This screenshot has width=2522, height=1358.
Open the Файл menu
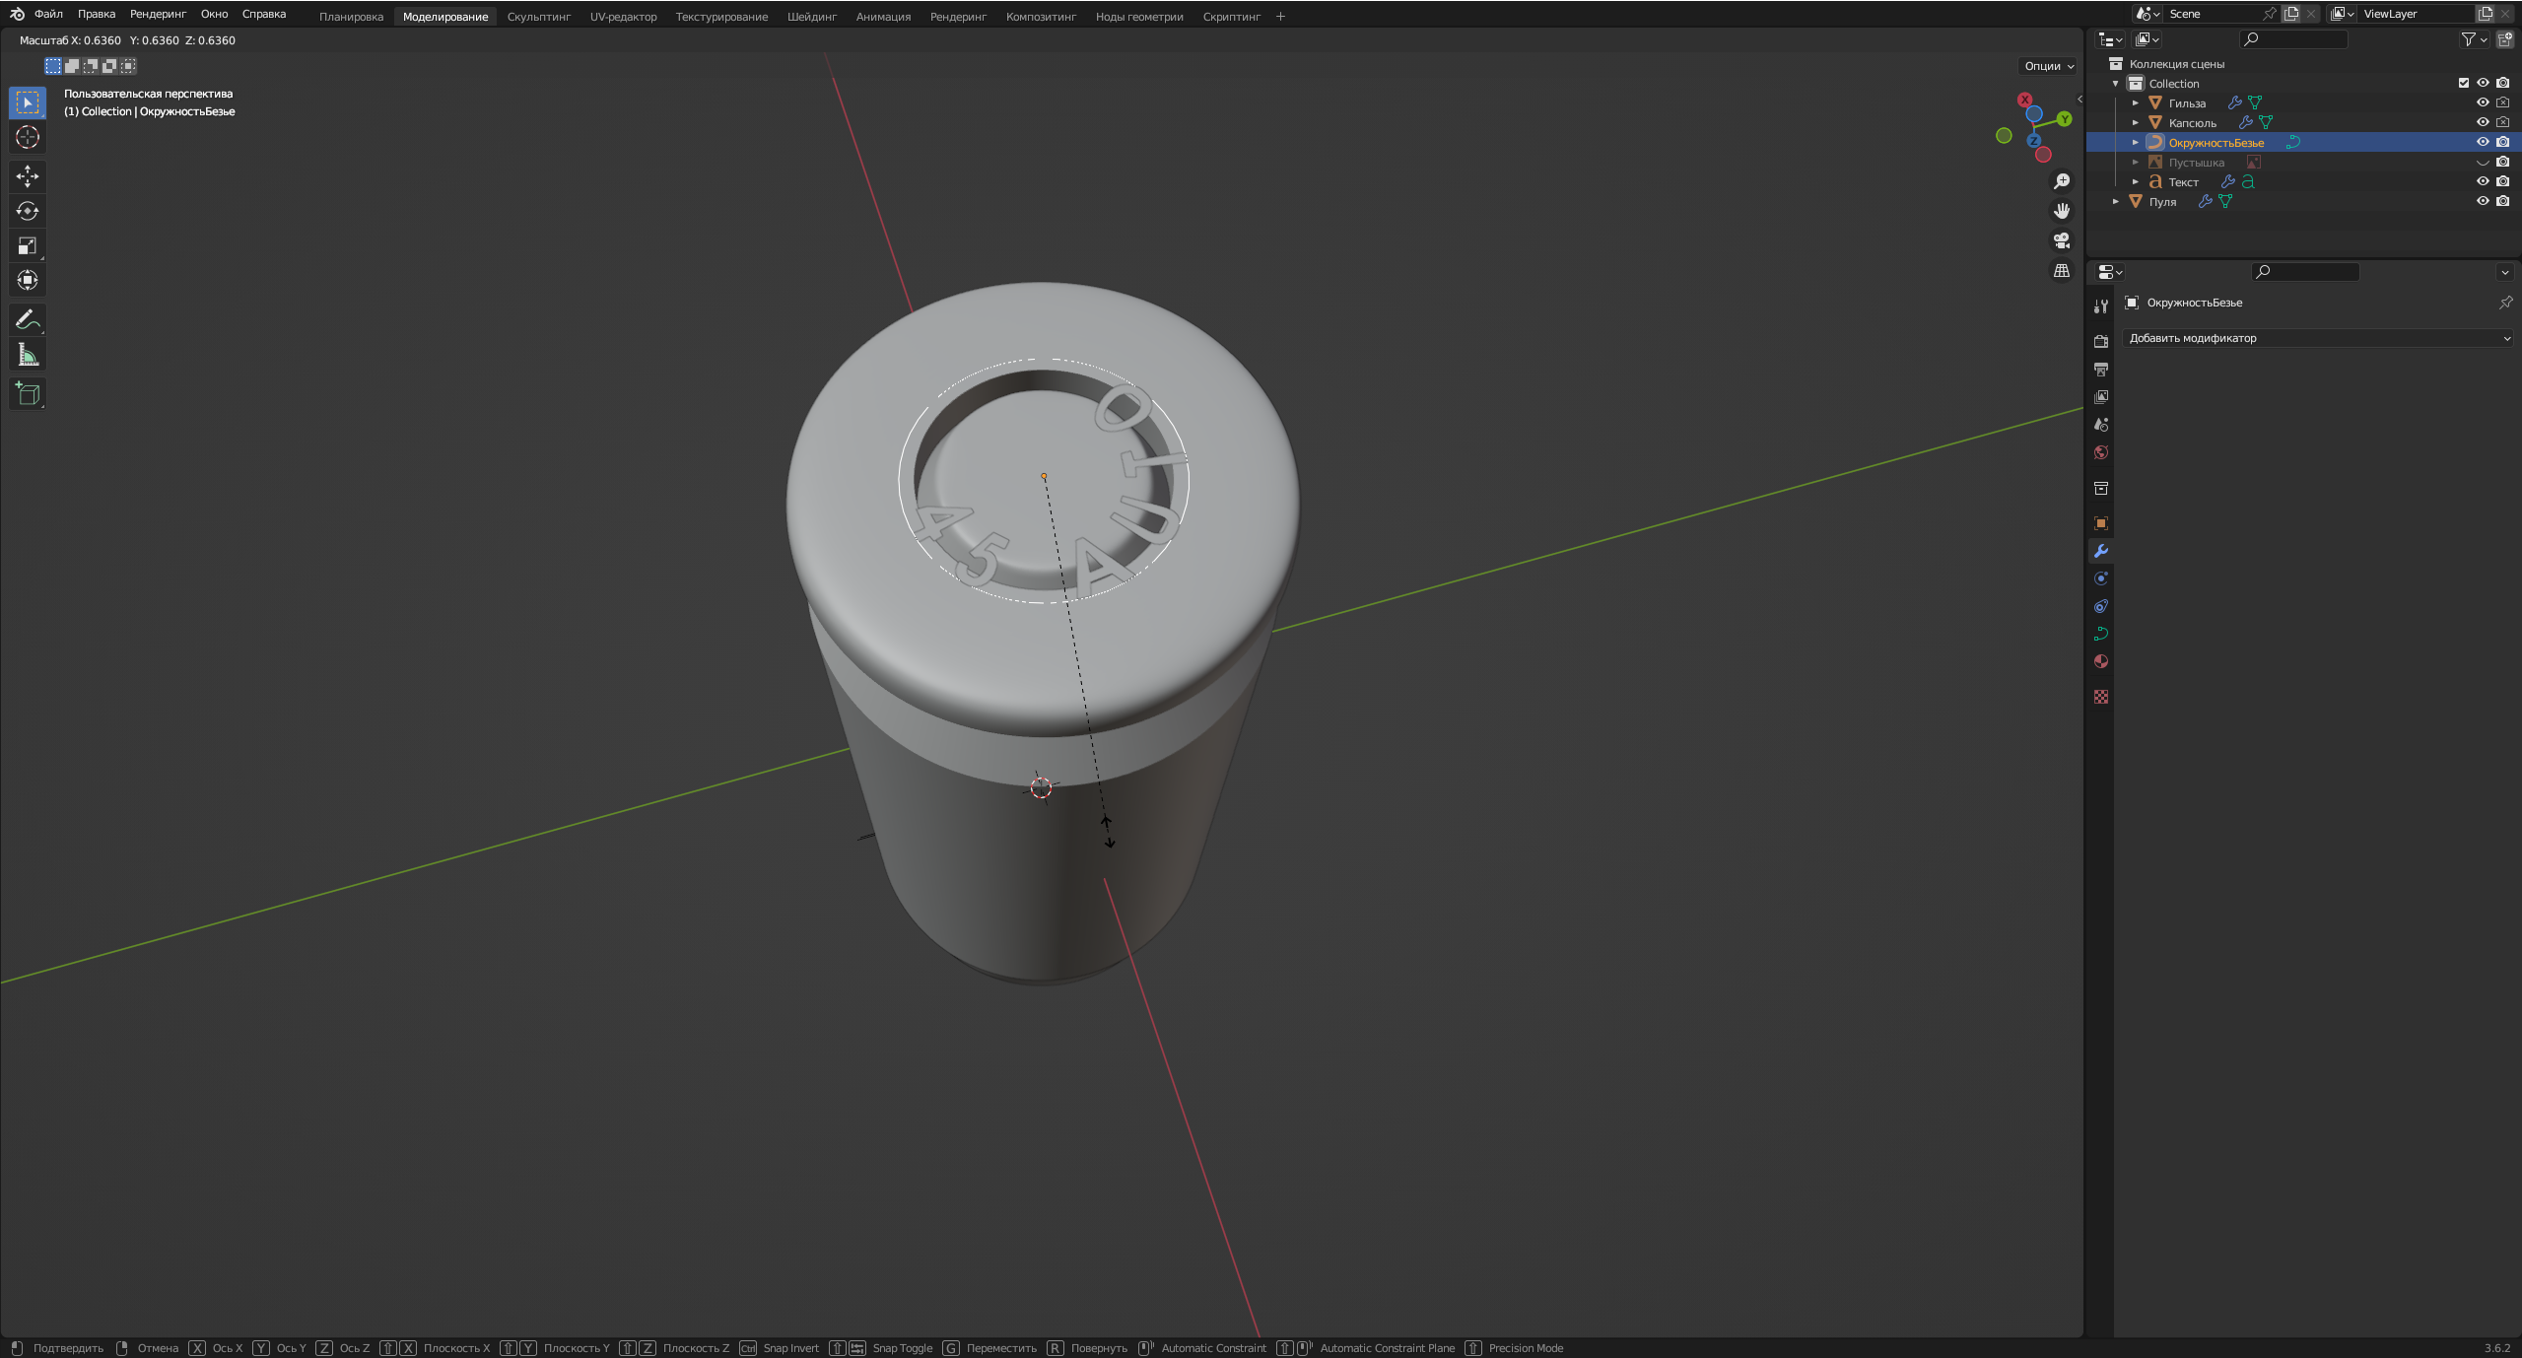[48, 14]
